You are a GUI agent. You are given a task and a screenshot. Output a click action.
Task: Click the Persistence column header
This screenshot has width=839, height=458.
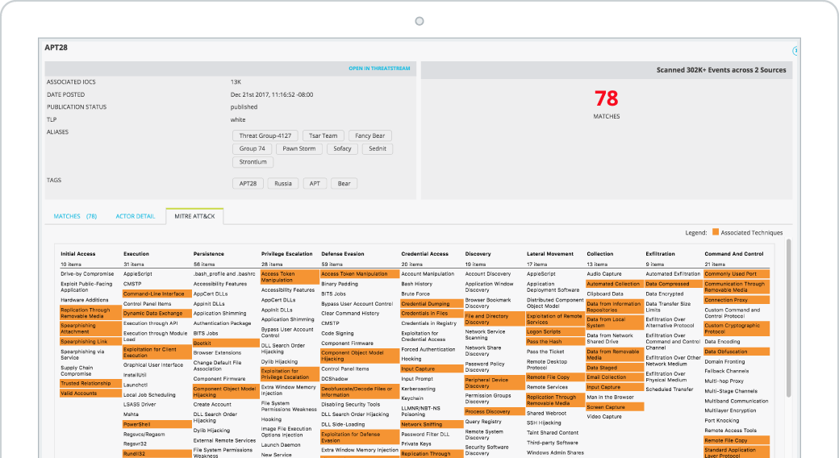pyautogui.click(x=209, y=254)
